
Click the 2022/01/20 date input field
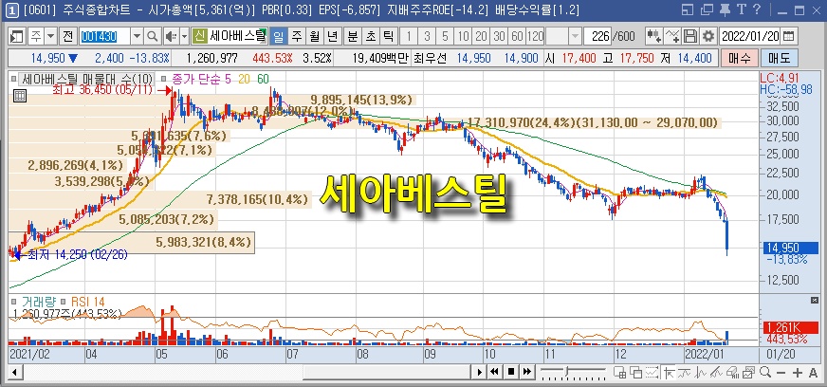coord(749,36)
